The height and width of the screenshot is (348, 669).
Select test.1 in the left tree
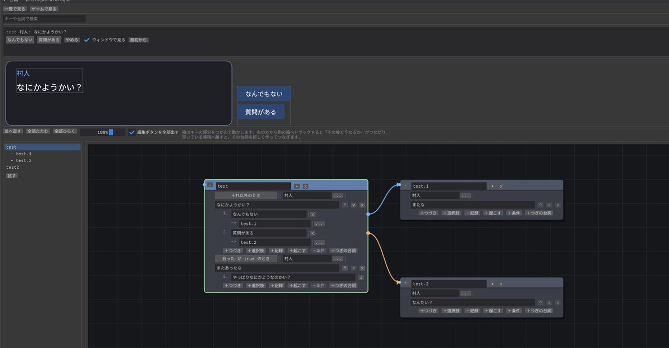pos(23,154)
